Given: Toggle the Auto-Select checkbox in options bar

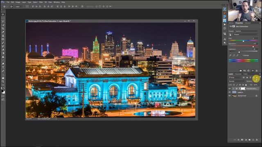Looking at the screenshot, I should click(11, 7).
